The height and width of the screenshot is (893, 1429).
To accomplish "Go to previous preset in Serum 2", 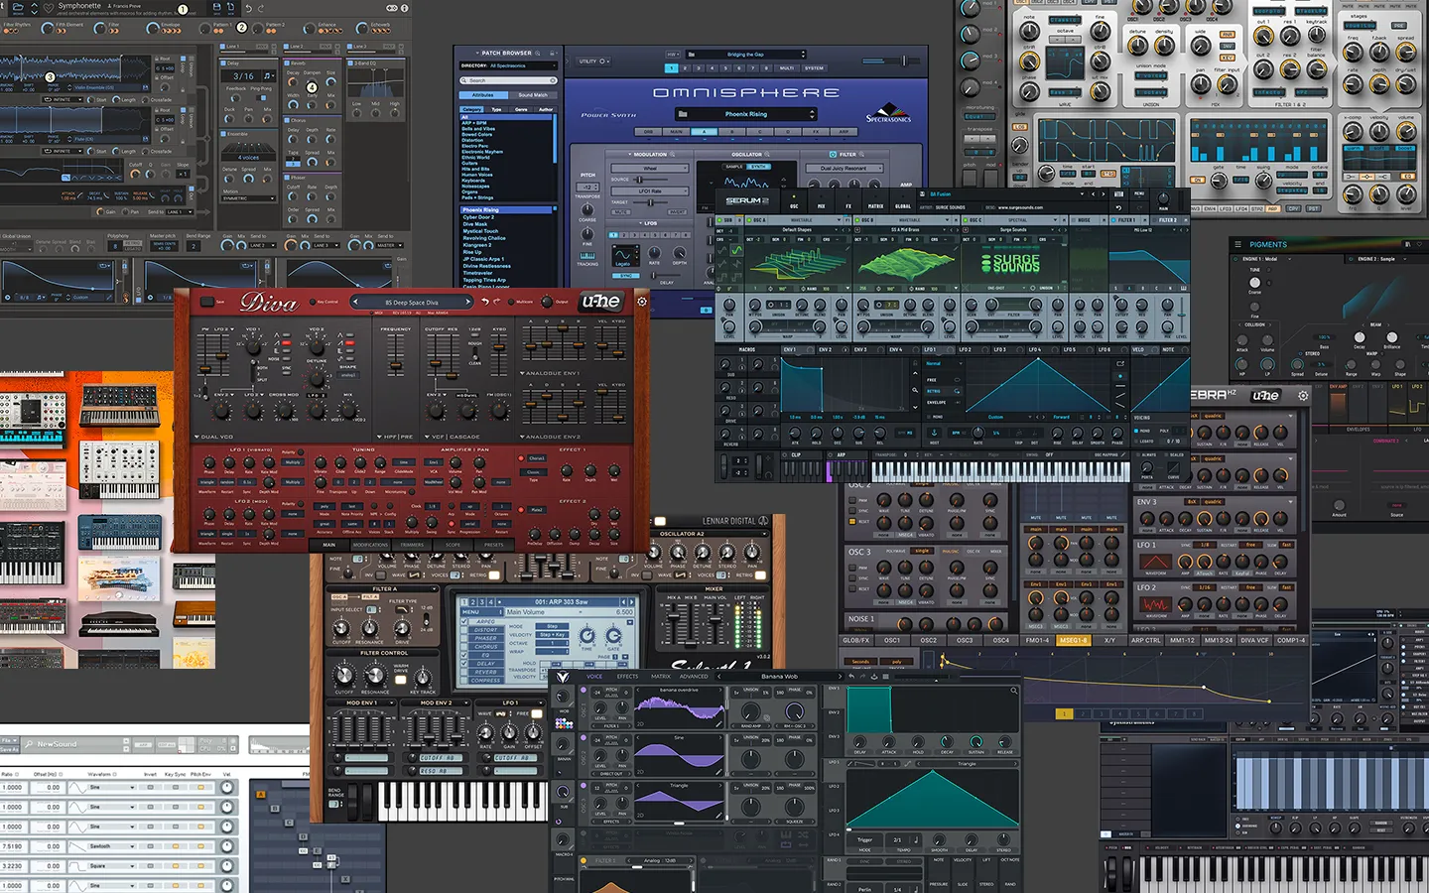I will 1094,194.
